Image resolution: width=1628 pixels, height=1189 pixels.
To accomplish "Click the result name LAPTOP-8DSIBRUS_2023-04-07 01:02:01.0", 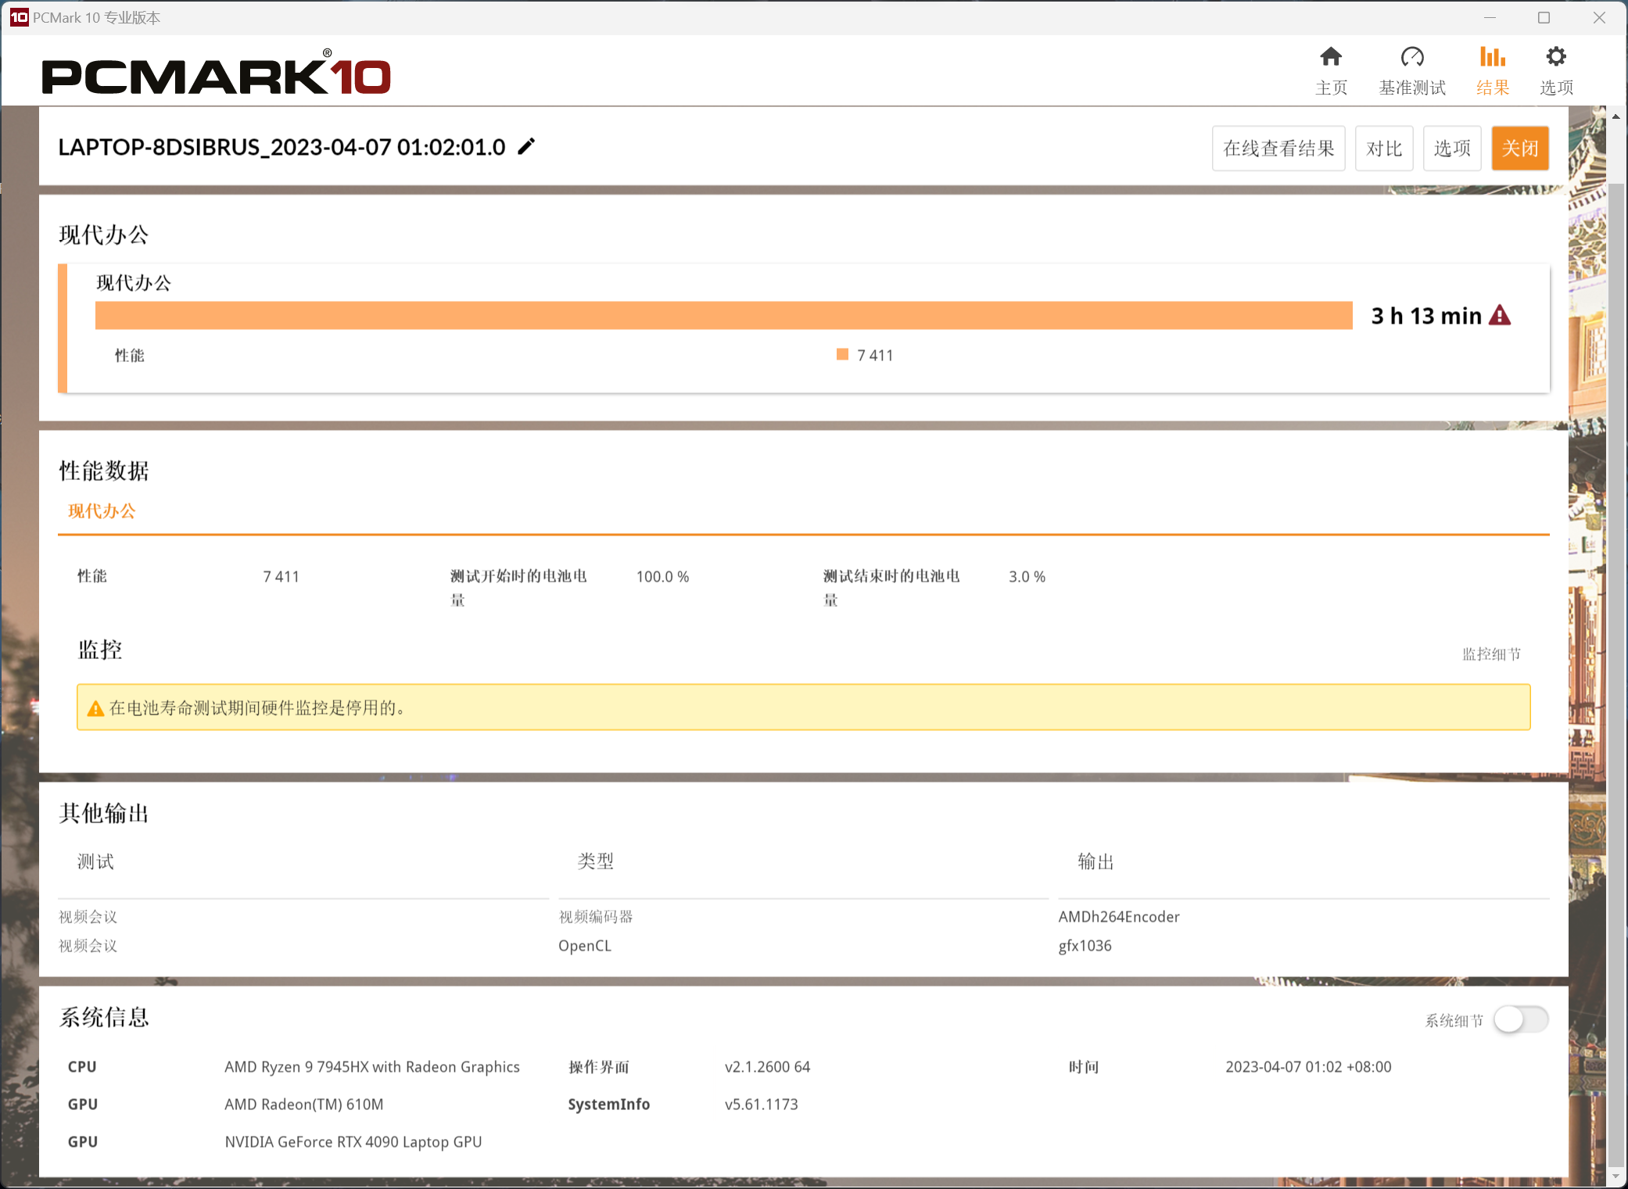I will tap(281, 147).
